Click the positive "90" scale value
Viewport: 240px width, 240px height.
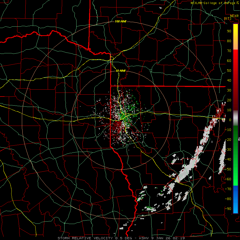coord(229,31)
